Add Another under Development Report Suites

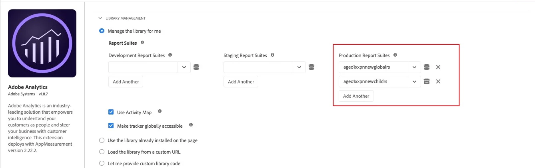(x=126, y=82)
